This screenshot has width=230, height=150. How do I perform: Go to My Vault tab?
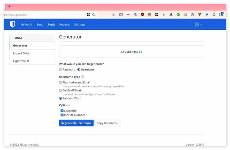(x=26, y=25)
